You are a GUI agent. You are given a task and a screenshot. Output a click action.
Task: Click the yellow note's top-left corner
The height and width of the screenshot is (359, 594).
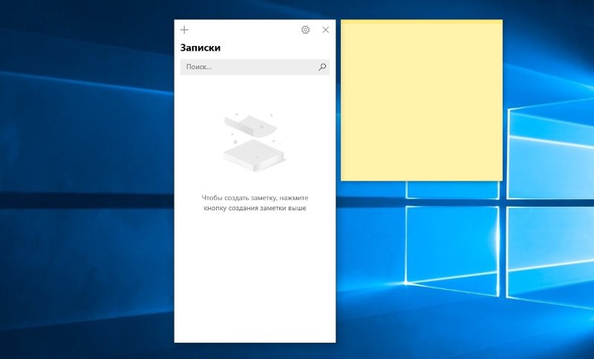coord(343,22)
